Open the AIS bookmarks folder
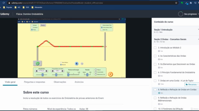 [17, 7]
